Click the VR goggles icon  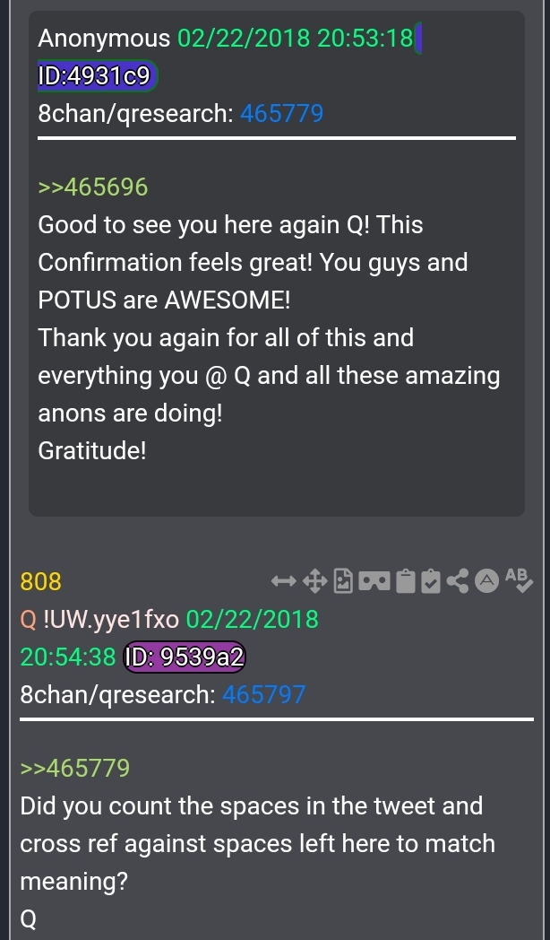[374, 581]
